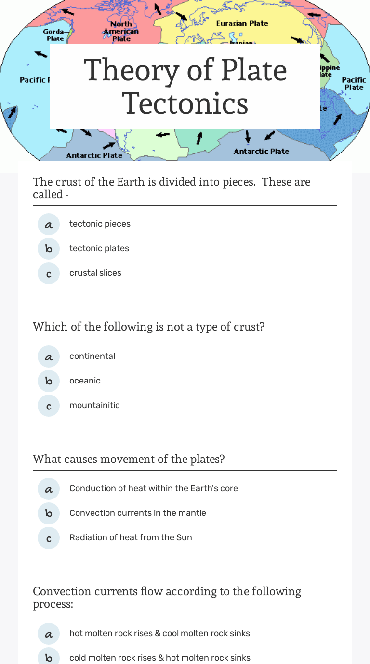Select "Convection currents in the mantle"
Viewport: 370px width, 664px height.
138,513
